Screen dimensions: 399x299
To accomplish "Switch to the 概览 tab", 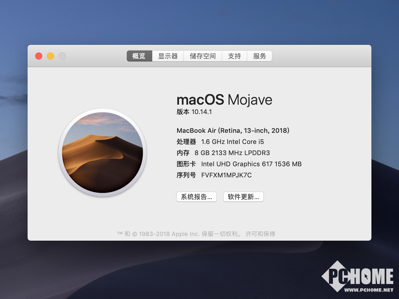I will [x=139, y=56].
